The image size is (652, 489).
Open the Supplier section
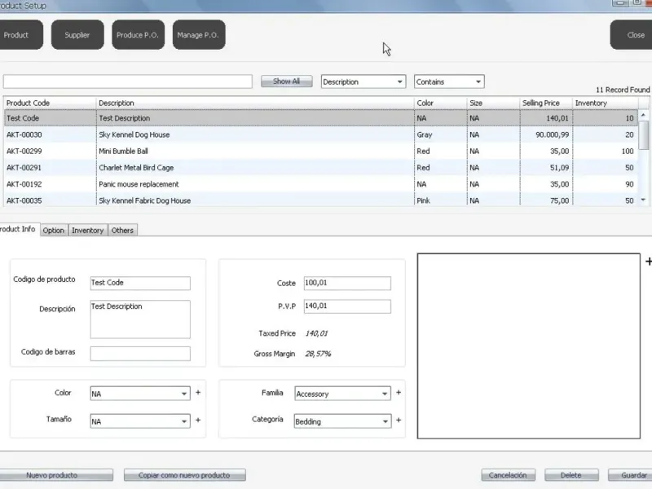pos(77,35)
